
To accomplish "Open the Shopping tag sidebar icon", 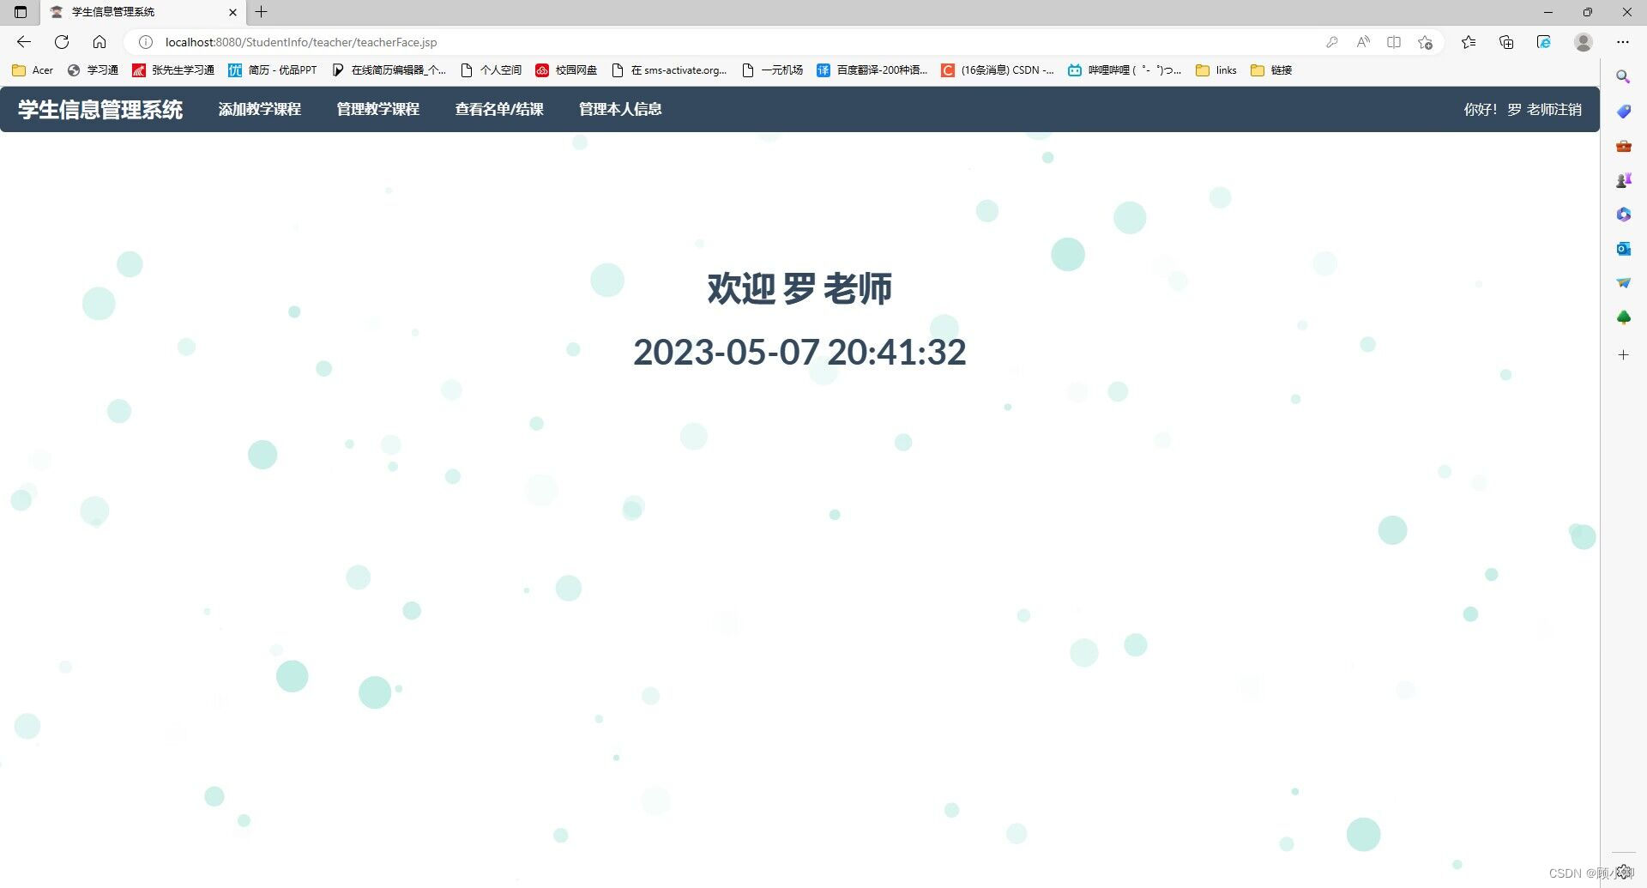I will coord(1624,111).
